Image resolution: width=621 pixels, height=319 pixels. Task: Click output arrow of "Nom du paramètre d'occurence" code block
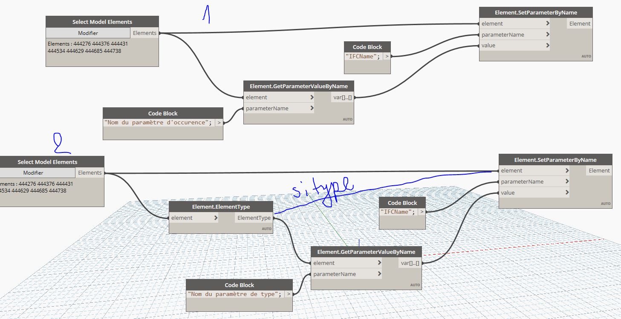pos(219,123)
